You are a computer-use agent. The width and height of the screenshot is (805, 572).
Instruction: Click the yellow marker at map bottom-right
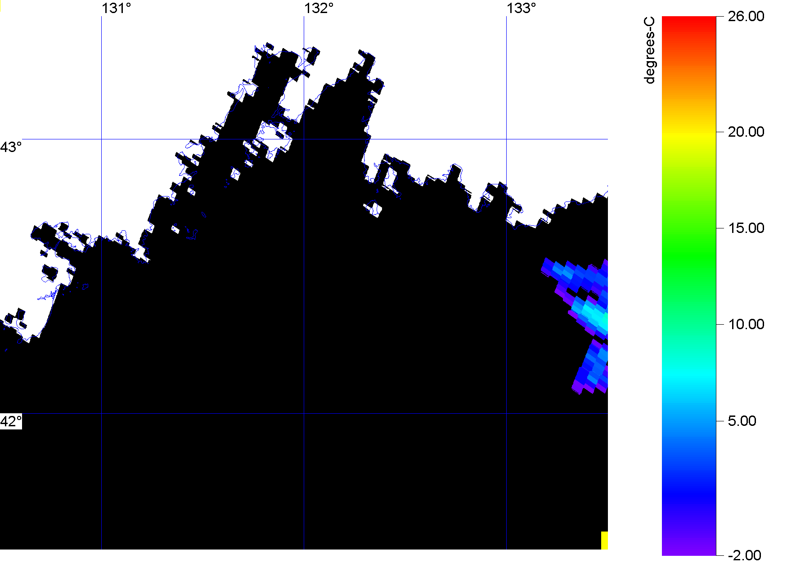pyautogui.click(x=604, y=540)
